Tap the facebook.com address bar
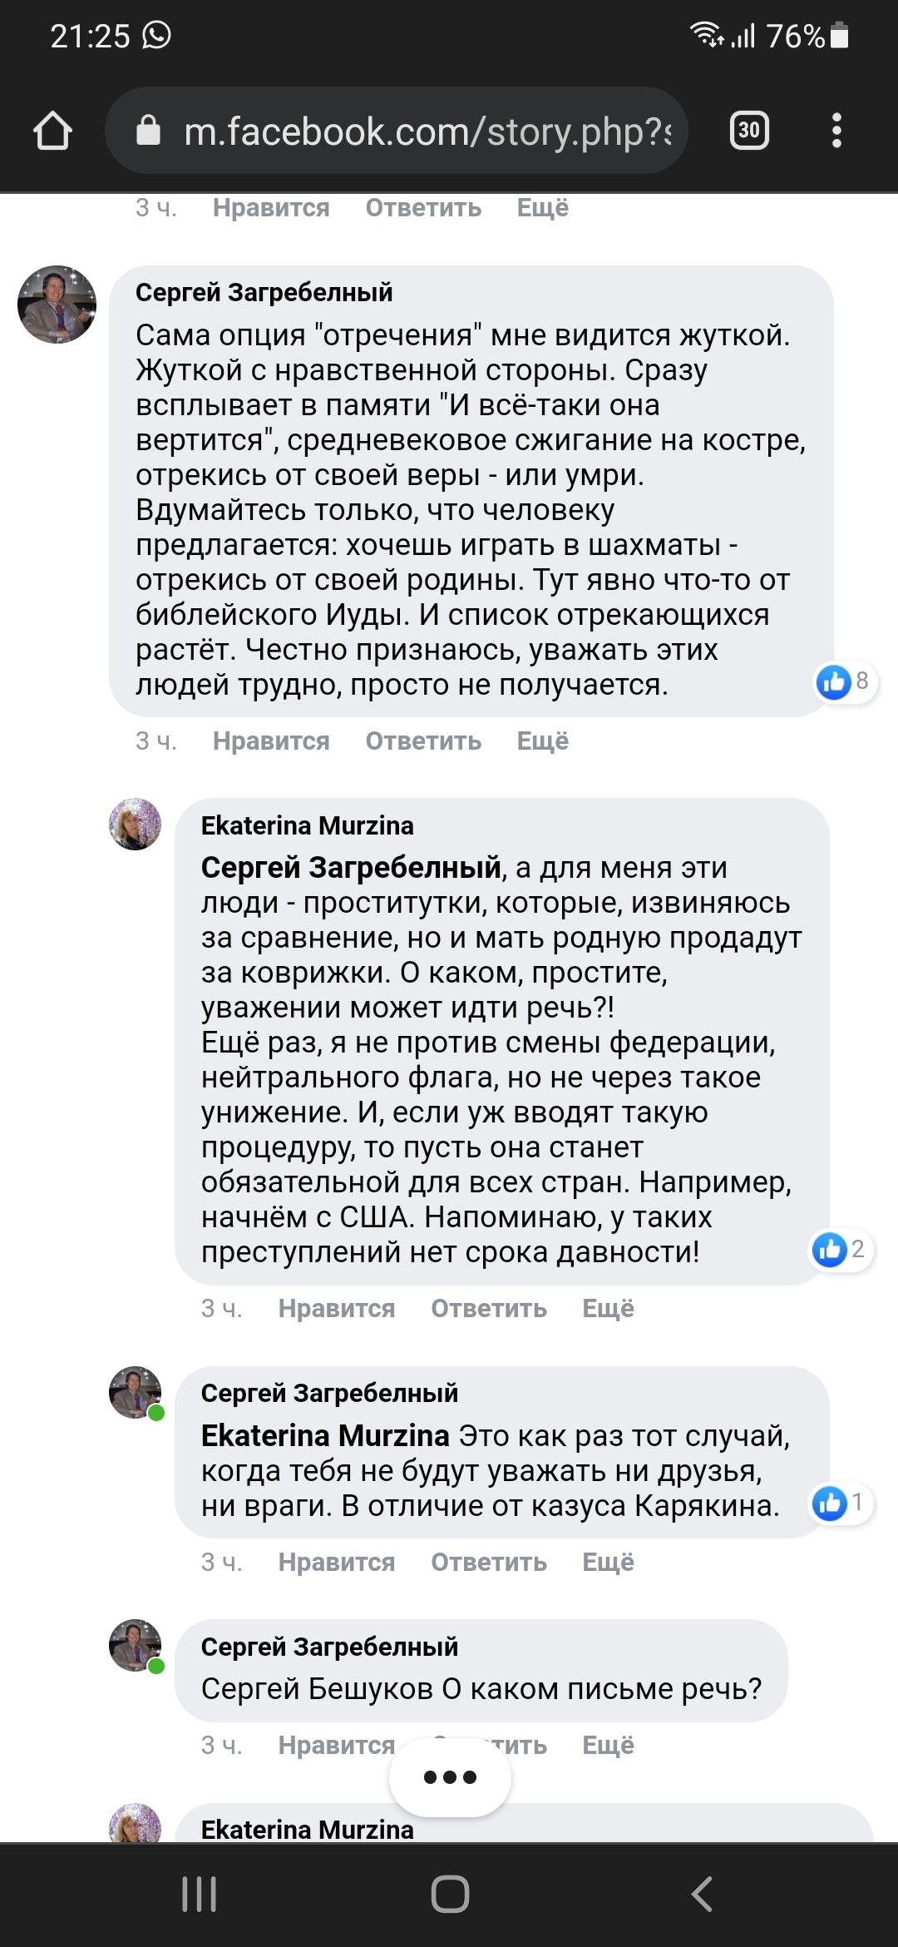This screenshot has height=1947, width=898. [426, 131]
